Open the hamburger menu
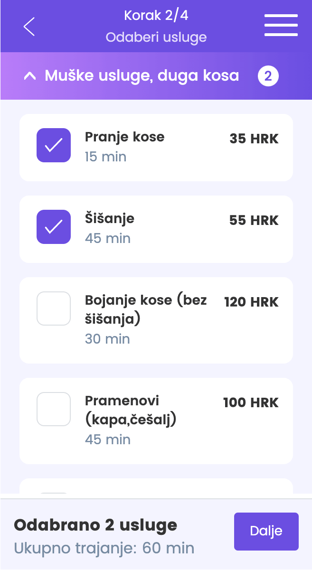Viewport: 312px width, 570px height. (x=281, y=26)
